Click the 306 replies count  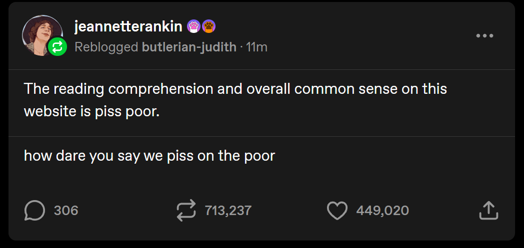(x=66, y=211)
